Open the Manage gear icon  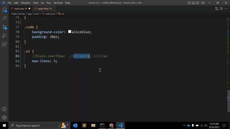click(4, 118)
